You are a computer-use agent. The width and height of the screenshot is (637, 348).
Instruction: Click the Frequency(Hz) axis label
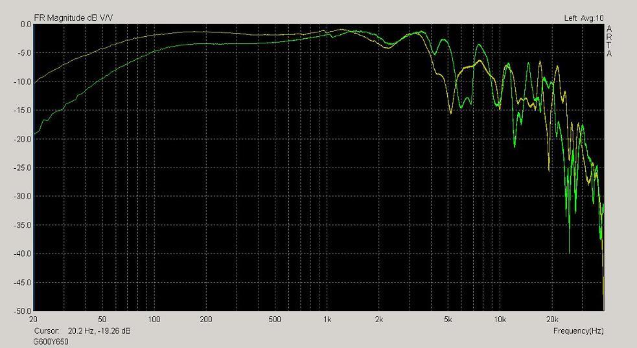coord(578,331)
